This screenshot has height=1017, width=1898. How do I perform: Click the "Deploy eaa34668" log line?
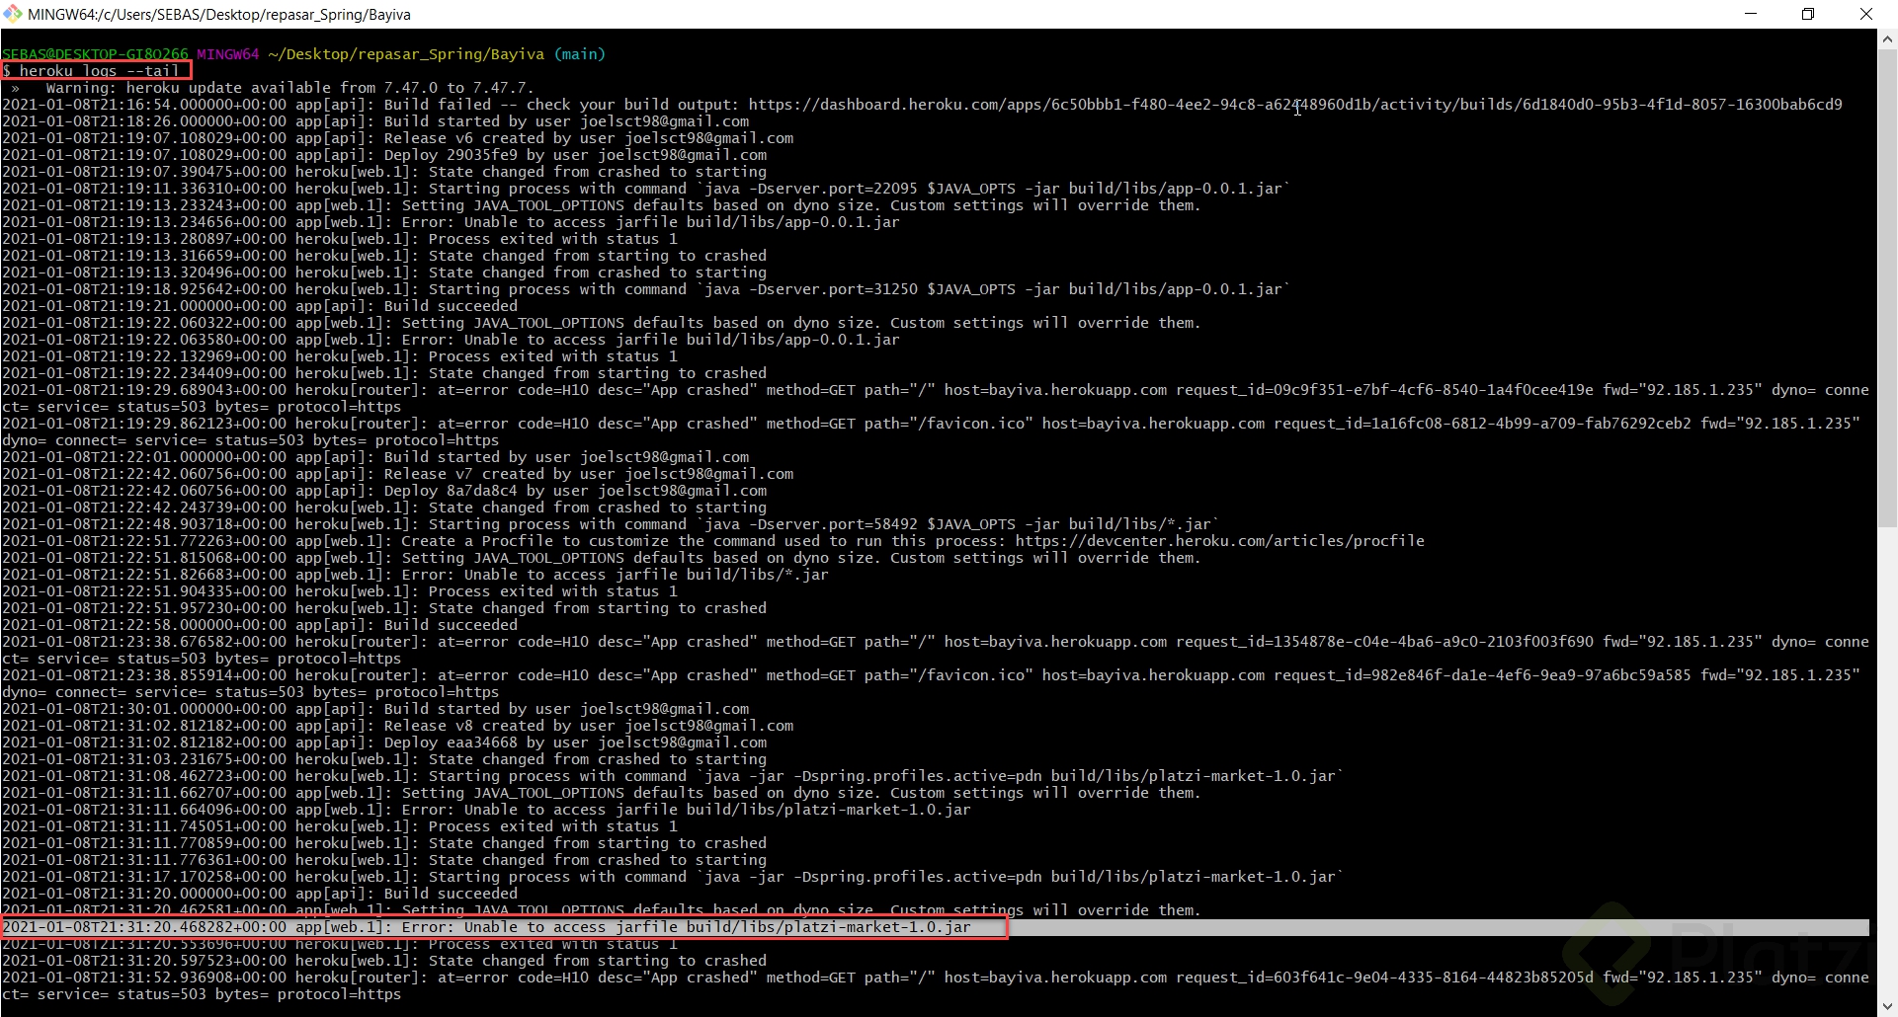click(x=384, y=743)
